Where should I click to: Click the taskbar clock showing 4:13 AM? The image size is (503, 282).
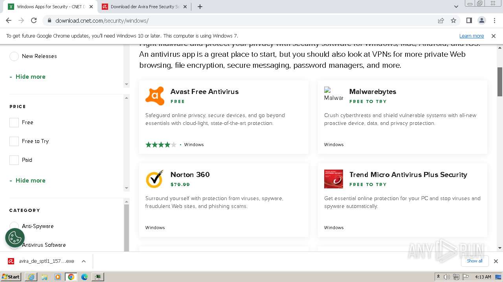point(483,277)
